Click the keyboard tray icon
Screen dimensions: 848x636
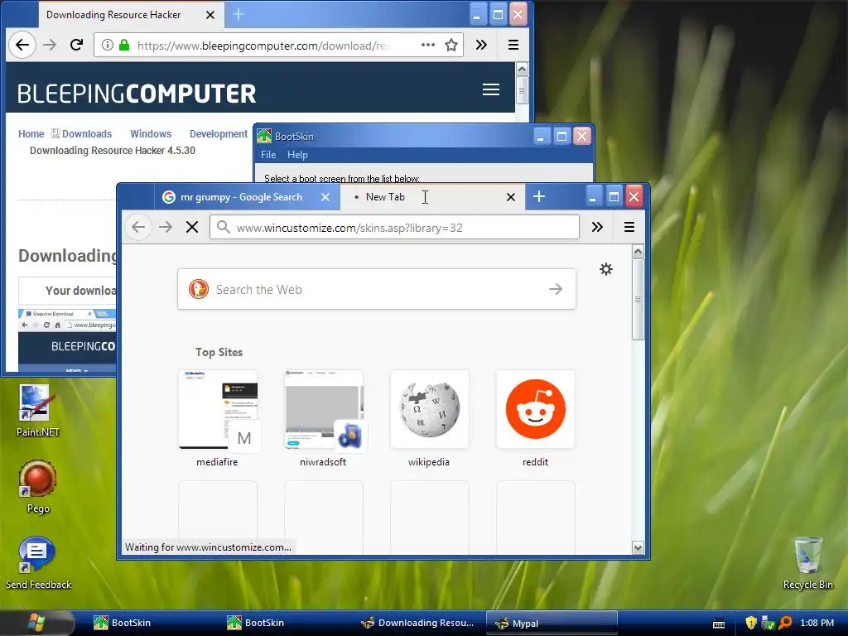point(719,624)
